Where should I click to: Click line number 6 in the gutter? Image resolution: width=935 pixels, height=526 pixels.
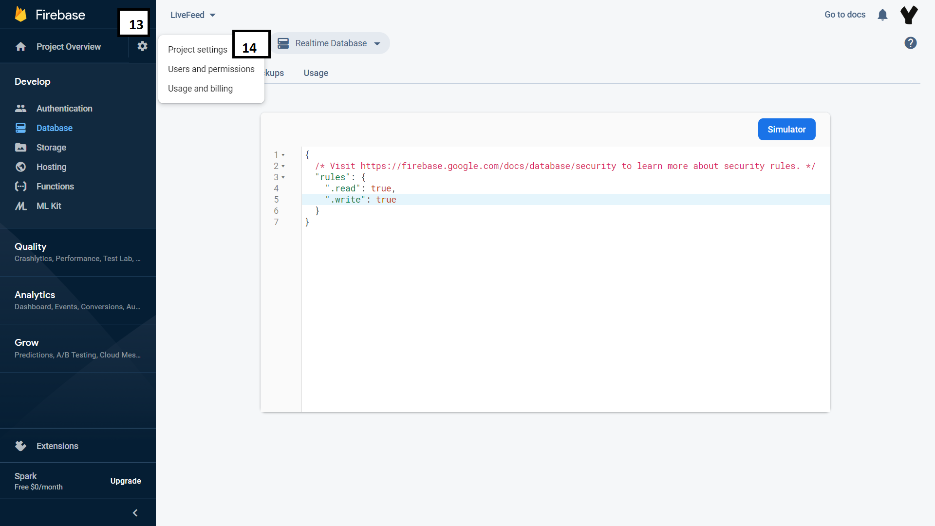276,211
